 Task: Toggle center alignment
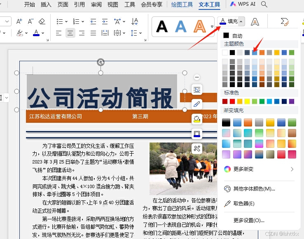[x=70, y=33]
